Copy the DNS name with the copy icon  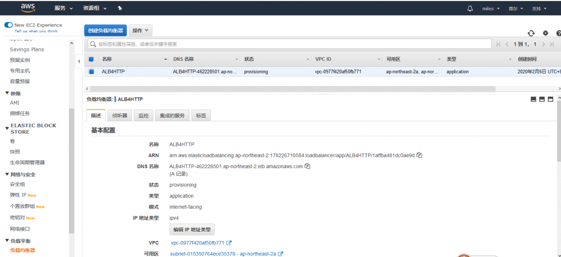click(x=307, y=166)
